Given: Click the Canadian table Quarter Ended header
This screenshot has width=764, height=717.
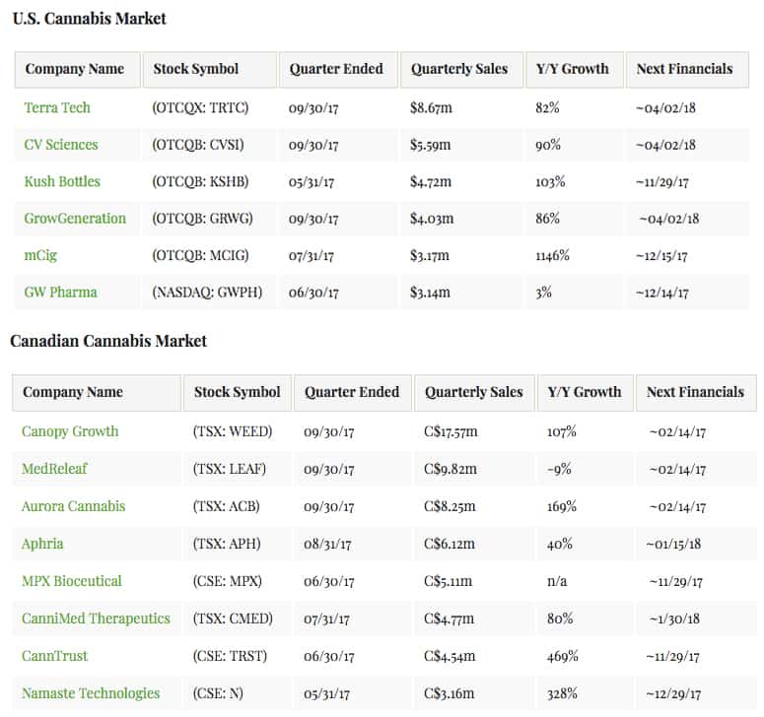Looking at the screenshot, I should pos(352,392).
